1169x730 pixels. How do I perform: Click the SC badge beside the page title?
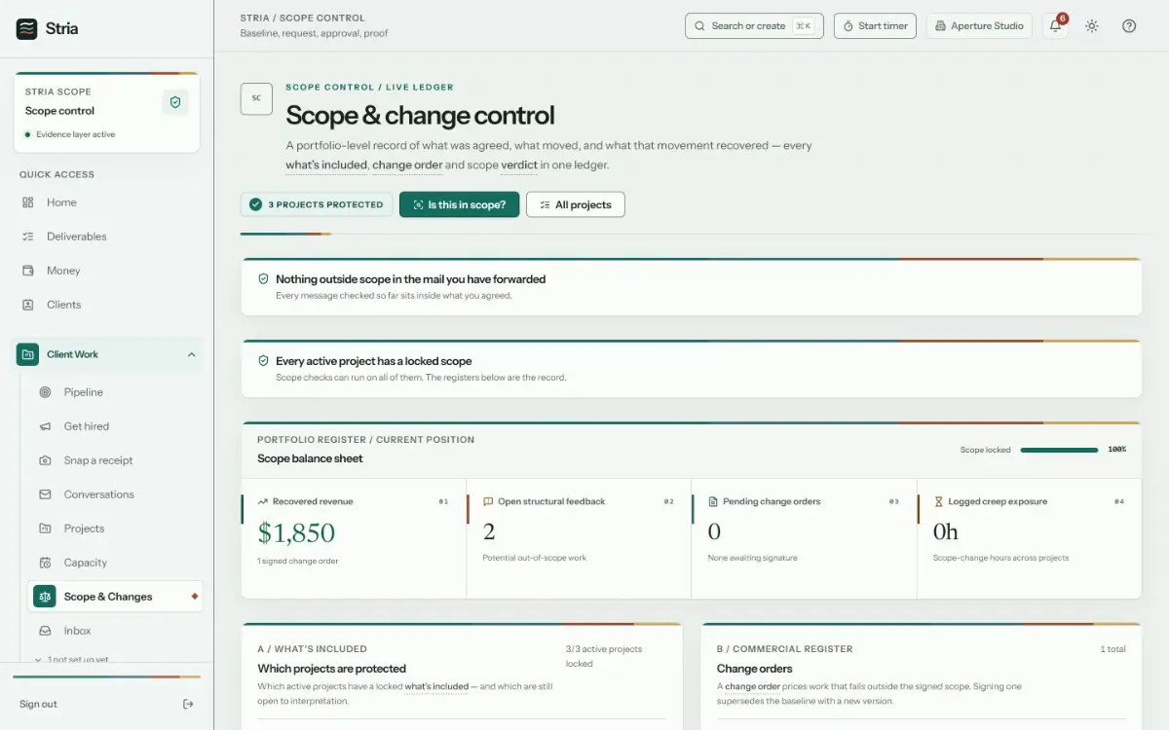256,98
